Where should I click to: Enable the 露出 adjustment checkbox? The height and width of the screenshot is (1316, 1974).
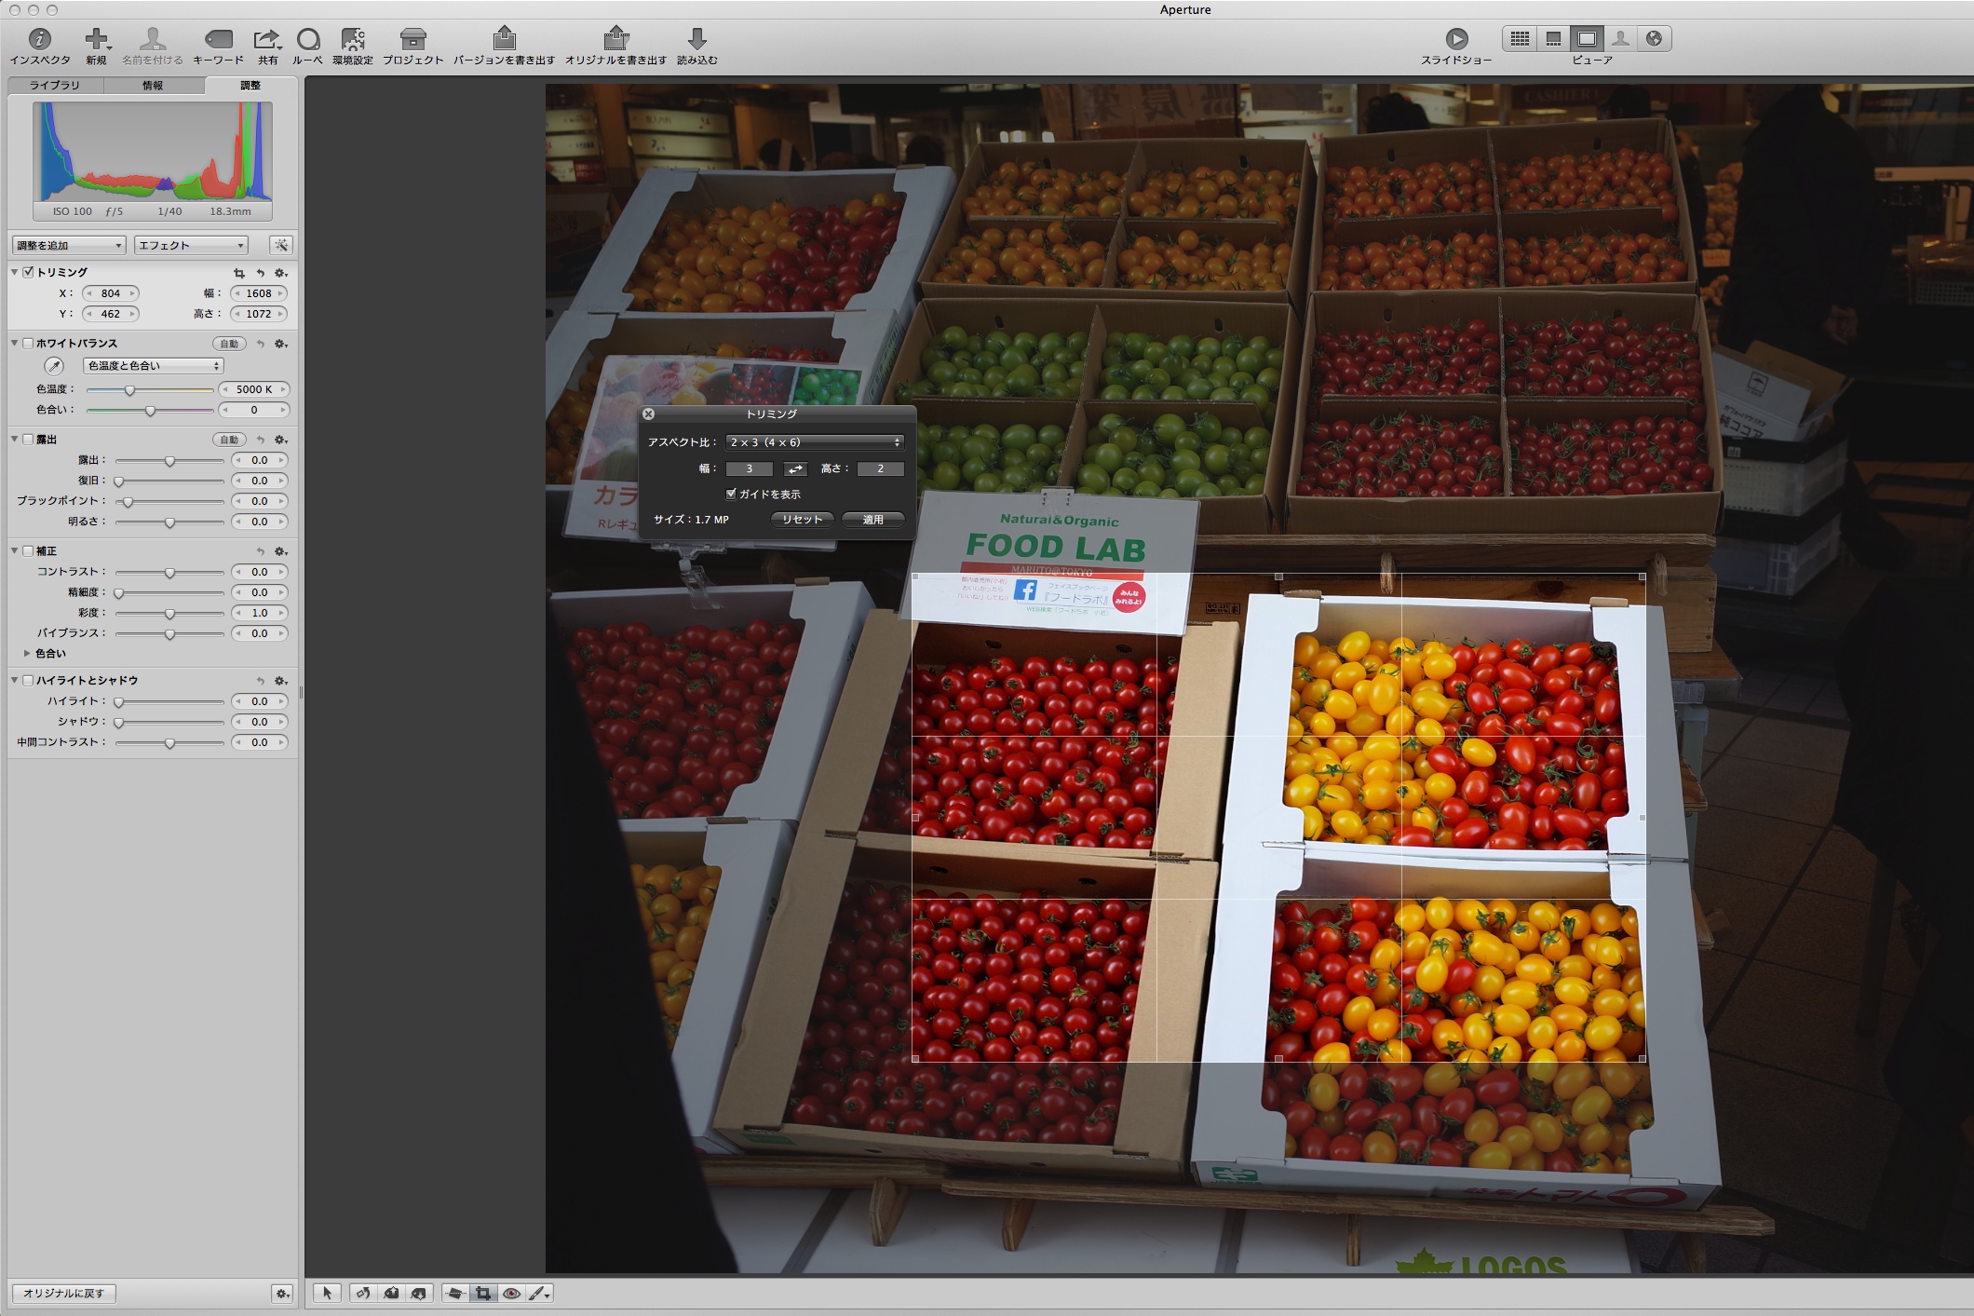[29, 439]
